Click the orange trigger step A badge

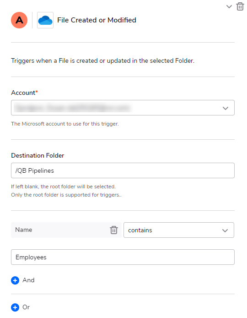click(19, 20)
